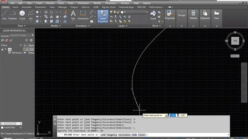The image size is (248, 139).
Task: Select the Close option in command line
Action: (x=141, y=135)
